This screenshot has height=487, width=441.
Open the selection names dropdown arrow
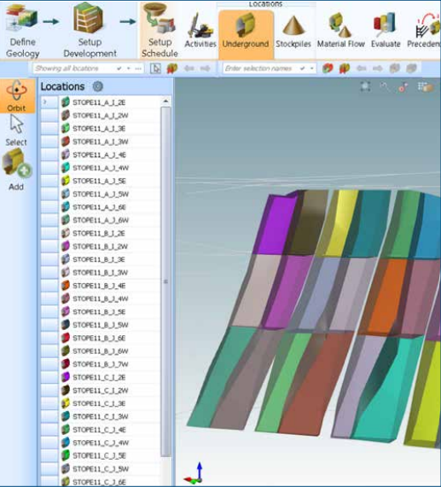pos(311,68)
